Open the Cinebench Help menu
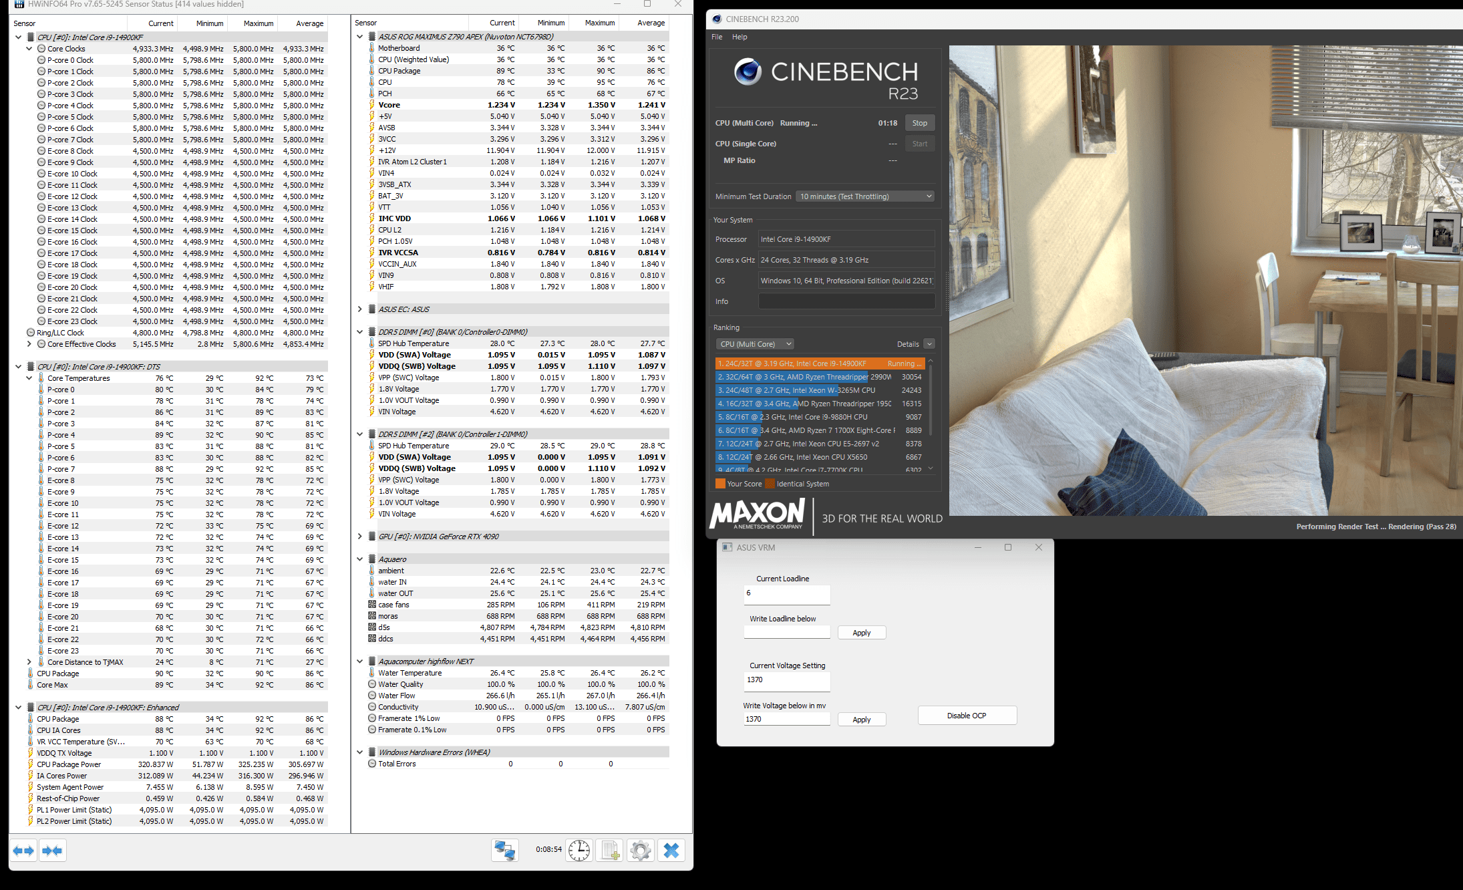1463x890 pixels. pos(740,37)
